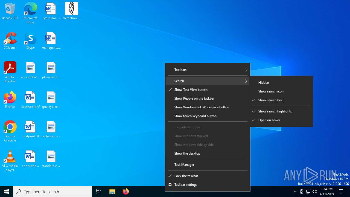Expand the Search submenu
The width and height of the screenshot is (350, 197).
coord(208,81)
